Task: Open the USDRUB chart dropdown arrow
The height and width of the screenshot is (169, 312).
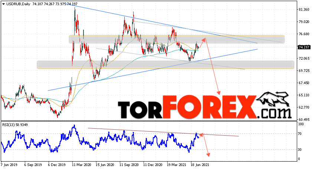Action: coord(3,4)
